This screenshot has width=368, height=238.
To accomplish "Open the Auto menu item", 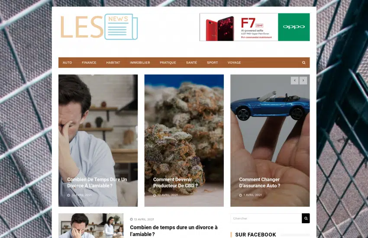I will click(68, 63).
